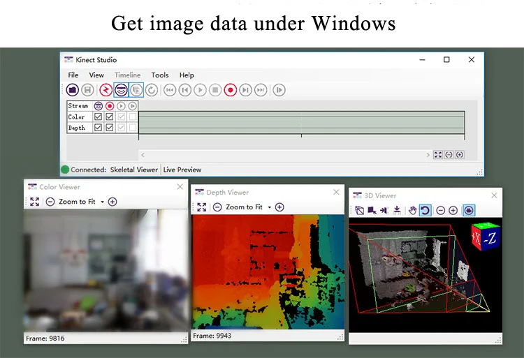Toggle the greyed checked Color play checkbox
Viewport: 524px width, 358px height.
[x=121, y=117]
